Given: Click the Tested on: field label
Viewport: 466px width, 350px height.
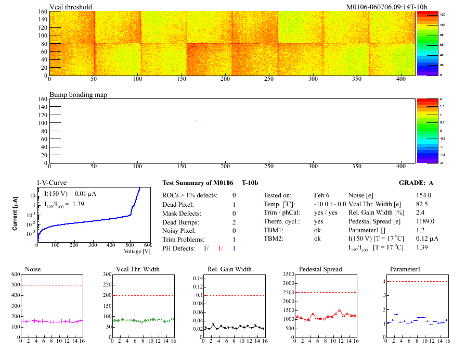Looking at the screenshot, I should click(278, 195).
